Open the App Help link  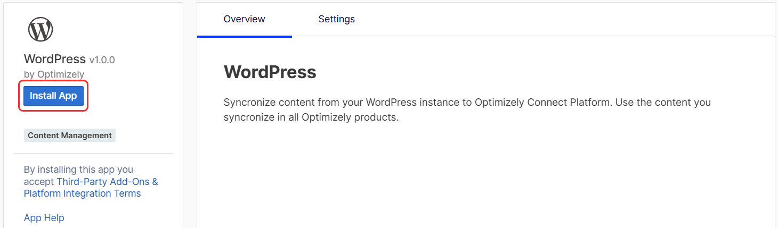(x=44, y=218)
